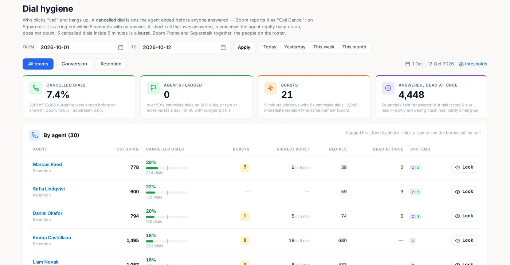This screenshot has height=265, width=510.
Task: Switch to the Retention team filter
Action: coord(111,64)
